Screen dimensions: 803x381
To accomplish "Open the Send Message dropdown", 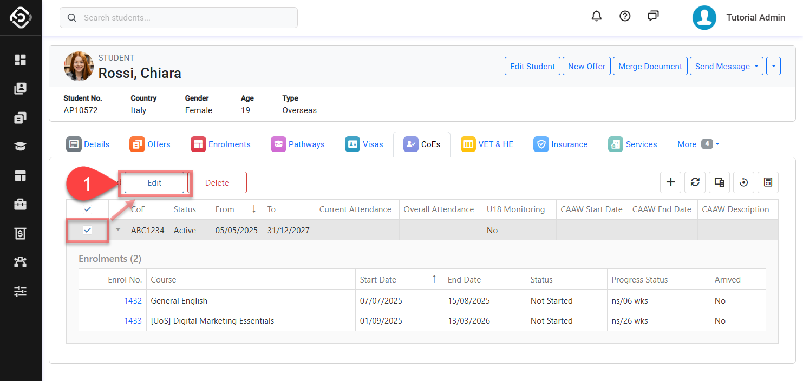I will click(726, 66).
